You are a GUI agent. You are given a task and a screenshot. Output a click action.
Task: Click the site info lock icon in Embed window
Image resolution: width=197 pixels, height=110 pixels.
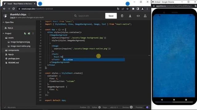[154, 6]
